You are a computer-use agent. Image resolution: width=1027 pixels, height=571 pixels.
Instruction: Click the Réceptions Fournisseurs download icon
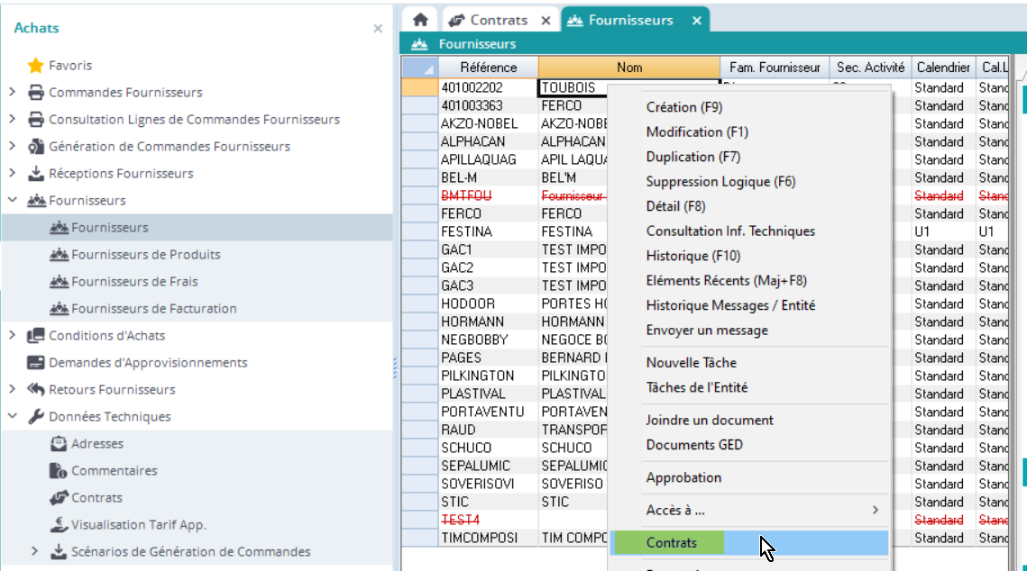point(36,174)
